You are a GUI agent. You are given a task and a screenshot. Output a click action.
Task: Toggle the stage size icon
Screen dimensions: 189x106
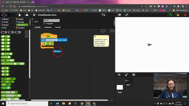coord(119,15)
